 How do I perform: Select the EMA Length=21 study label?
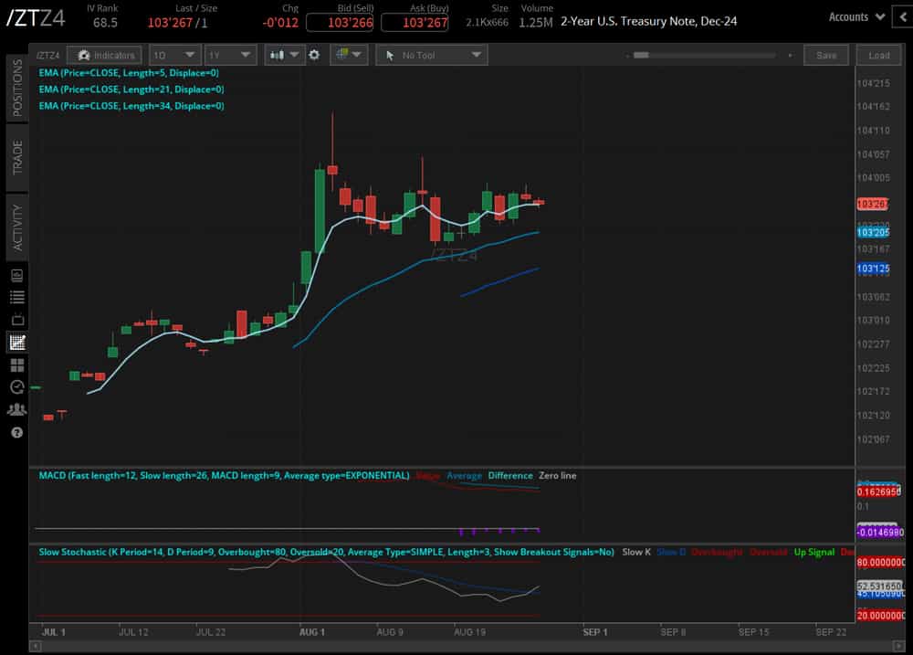pyautogui.click(x=131, y=90)
